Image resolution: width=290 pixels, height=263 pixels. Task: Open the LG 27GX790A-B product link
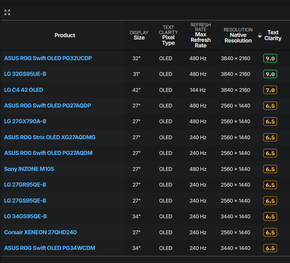tap(25, 121)
